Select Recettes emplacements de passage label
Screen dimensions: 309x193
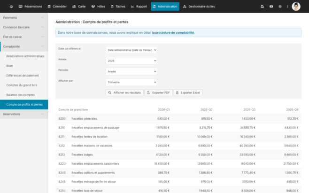tap(95, 128)
